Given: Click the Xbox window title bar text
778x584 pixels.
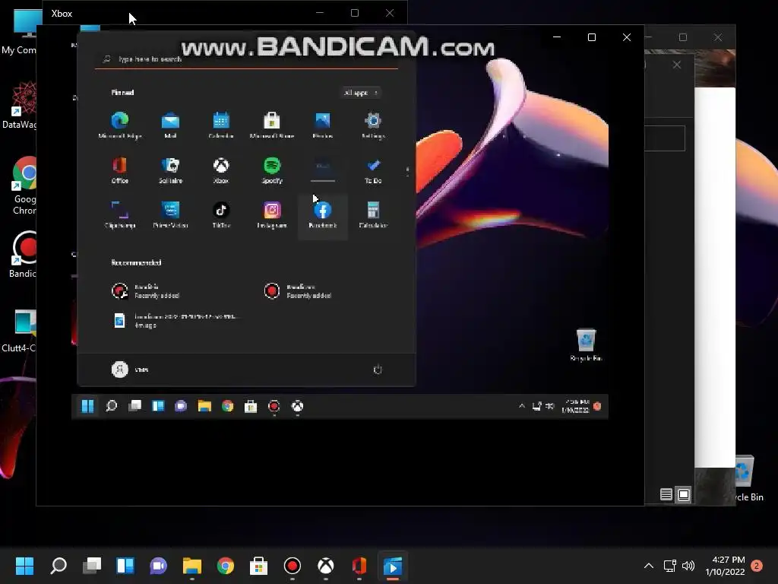Looking at the screenshot, I should [62, 14].
